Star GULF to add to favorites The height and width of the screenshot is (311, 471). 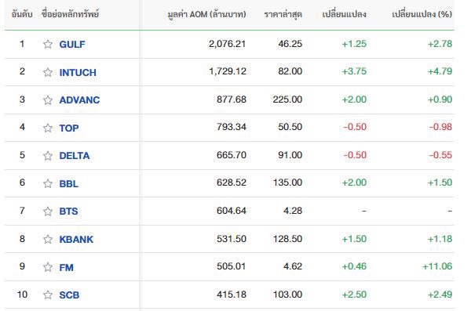pyautogui.click(x=47, y=44)
